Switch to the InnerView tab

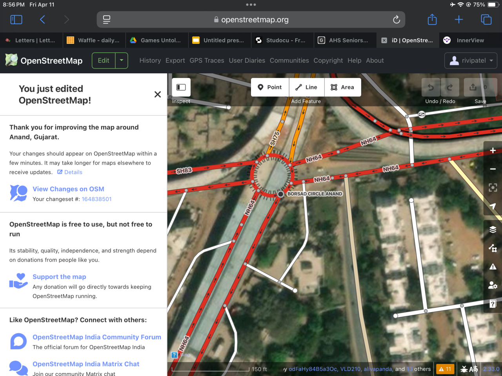(x=471, y=40)
